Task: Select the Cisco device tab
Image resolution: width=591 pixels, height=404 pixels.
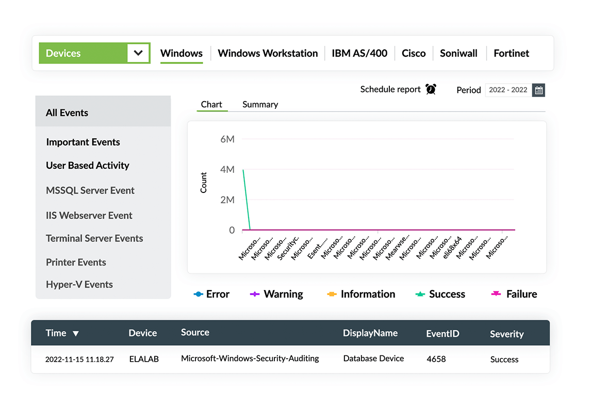Action: [x=414, y=53]
